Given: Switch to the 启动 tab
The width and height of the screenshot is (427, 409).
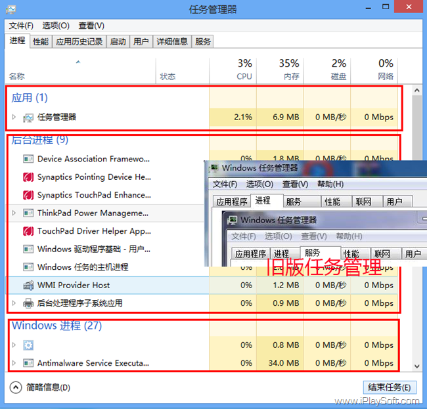Looking at the screenshot, I should 118,41.
